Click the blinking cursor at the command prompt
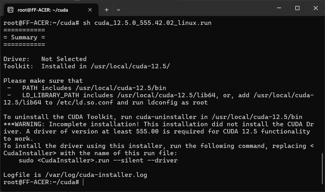The height and width of the screenshot is (192, 325). 83,182
